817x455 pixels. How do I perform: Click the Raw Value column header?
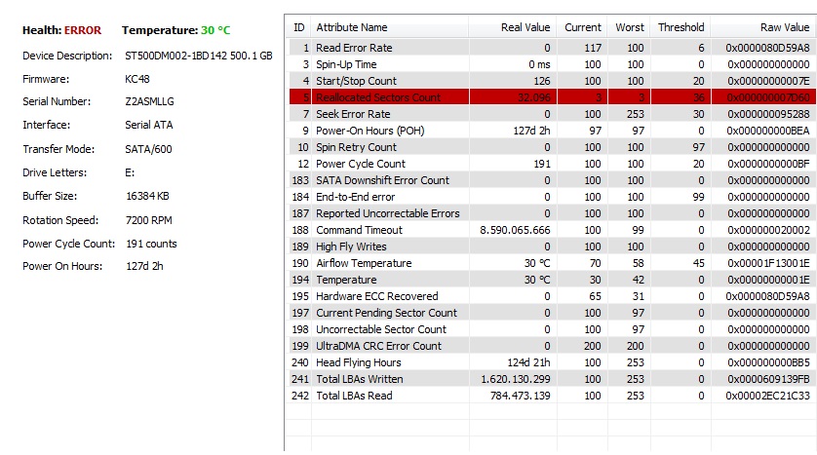[763, 27]
